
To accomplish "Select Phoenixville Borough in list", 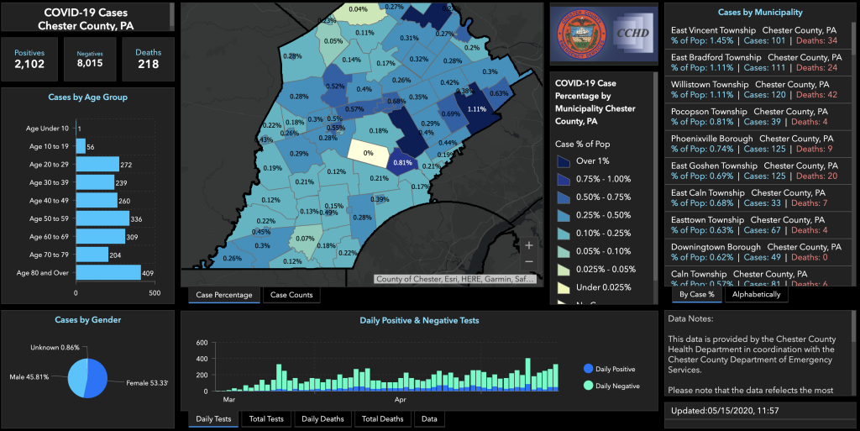I will [x=758, y=144].
